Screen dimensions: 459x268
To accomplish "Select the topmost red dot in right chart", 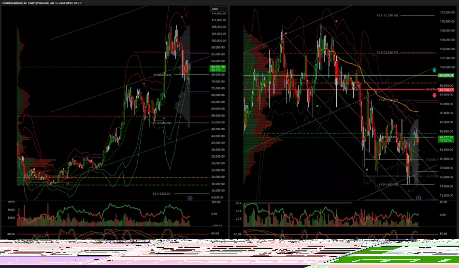I will 336,21.
